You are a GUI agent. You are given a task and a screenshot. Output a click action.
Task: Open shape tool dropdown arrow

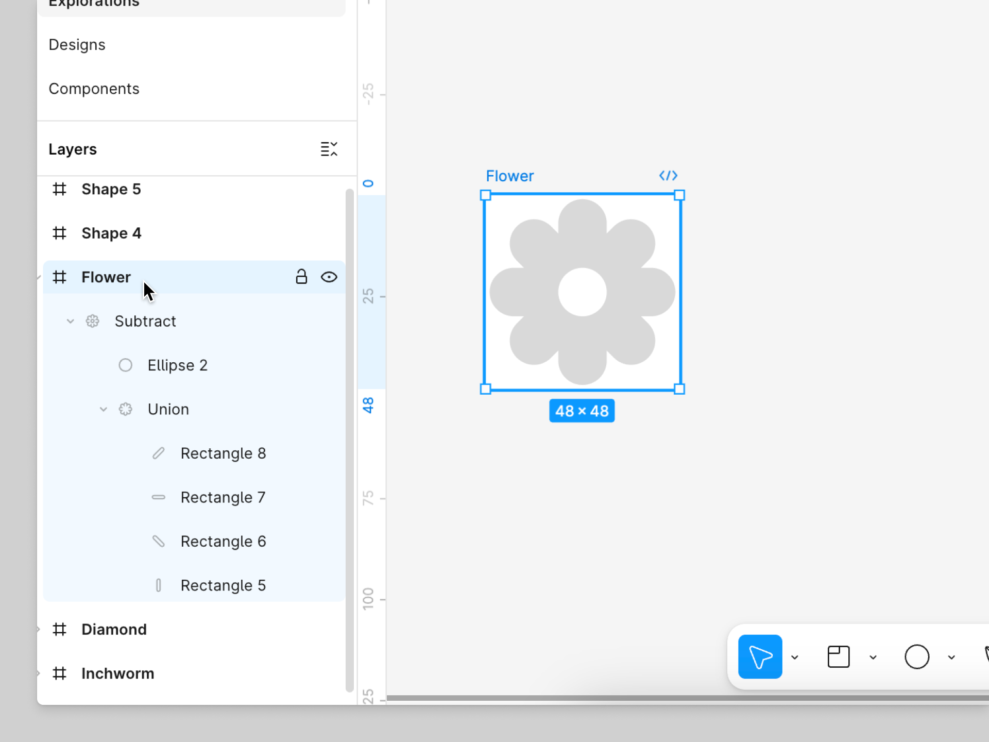(x=951, y=657)
